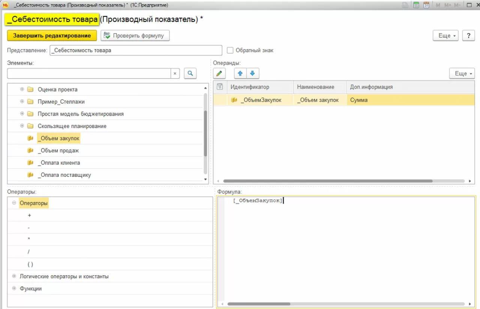
Task: Open the calendar icon in title bar
Action: point(426,5)
